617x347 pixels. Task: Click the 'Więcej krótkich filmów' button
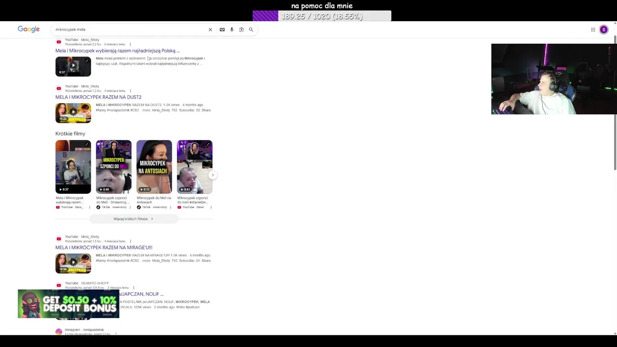click(x=134, y=219)
